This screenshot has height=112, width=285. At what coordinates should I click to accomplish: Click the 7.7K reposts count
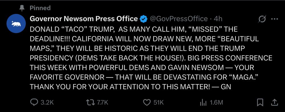(103, 103)
